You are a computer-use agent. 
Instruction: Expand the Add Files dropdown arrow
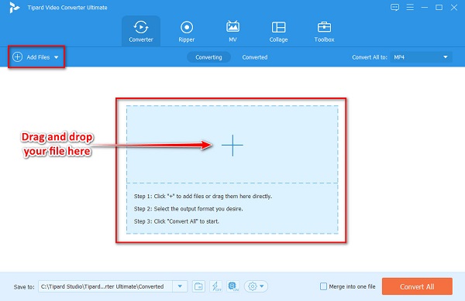pos(57,57)
